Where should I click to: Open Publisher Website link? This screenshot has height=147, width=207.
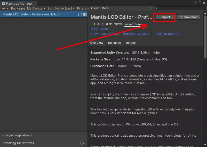point(136,34)
